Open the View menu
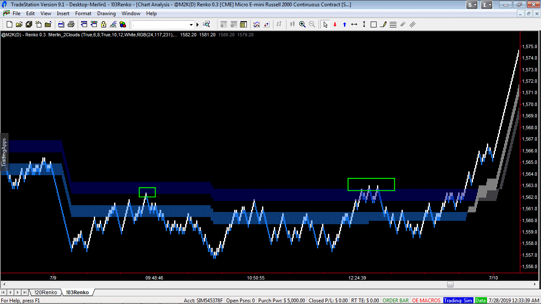The image size is (541, 304). pyautogui.click(x=46, y=14)
